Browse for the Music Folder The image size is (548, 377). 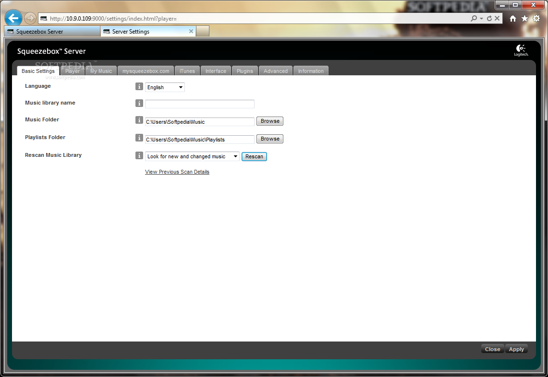point(270,121)
